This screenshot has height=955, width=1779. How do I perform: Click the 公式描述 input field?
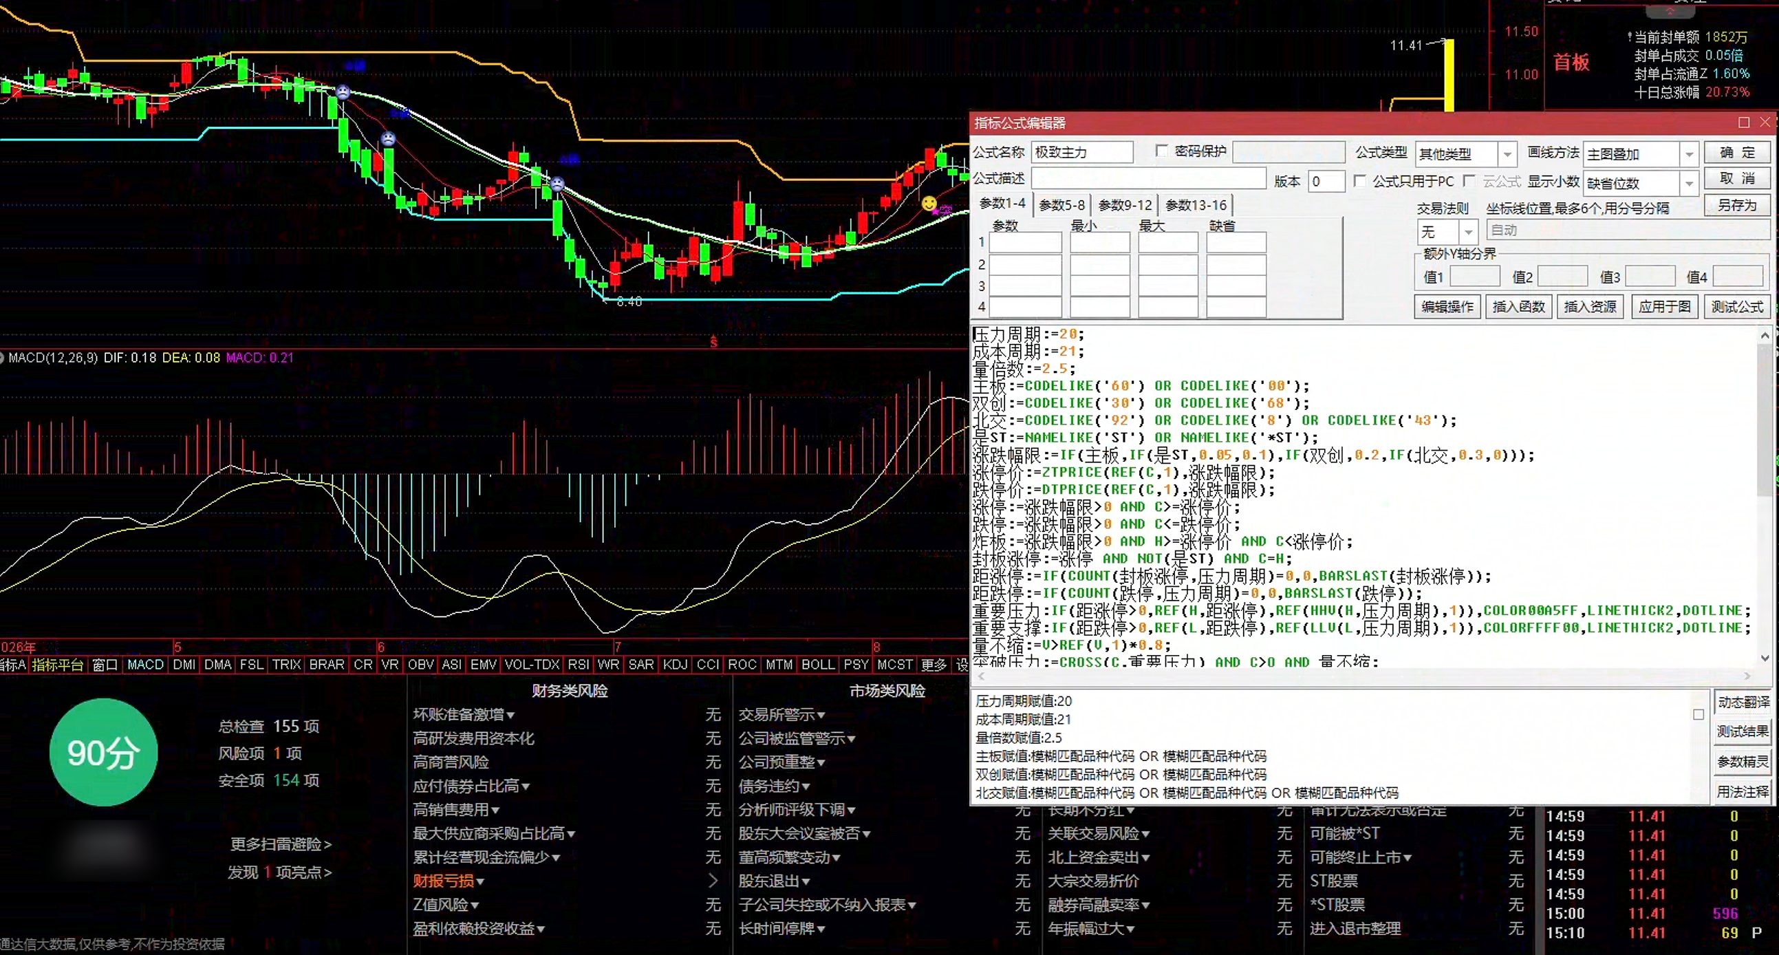tap(1148, 179)
